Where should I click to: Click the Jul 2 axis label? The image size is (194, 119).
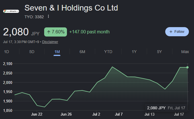pos(96,114)
